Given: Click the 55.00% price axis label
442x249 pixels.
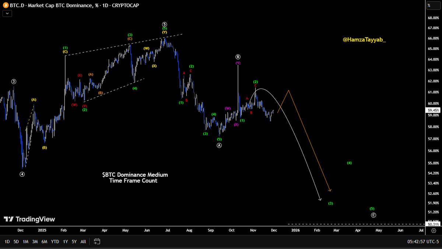Looking at the screenshot, I should pos(433,163).
